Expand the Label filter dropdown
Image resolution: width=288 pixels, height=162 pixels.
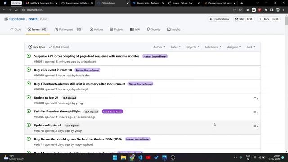tap(176, 47)
